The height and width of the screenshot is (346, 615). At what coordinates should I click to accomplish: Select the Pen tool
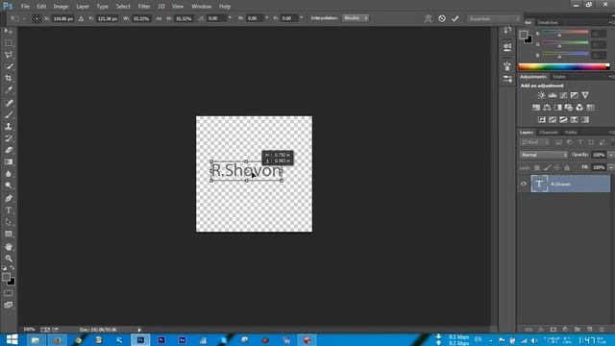point(9,198)
